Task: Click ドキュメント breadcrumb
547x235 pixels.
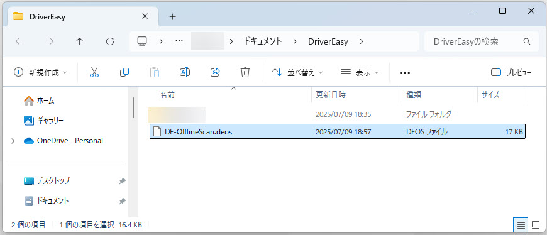Action: tap(263, 41)
